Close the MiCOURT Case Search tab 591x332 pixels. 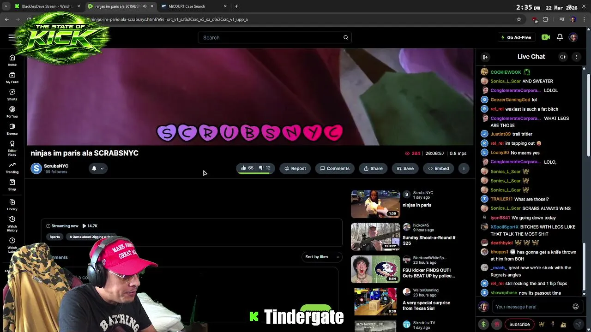click(x=225, y=6)
